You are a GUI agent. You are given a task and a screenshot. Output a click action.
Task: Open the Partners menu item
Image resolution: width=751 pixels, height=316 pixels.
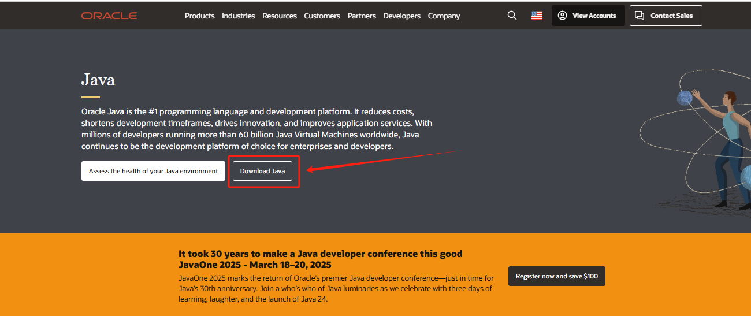[x=362, y=16]
